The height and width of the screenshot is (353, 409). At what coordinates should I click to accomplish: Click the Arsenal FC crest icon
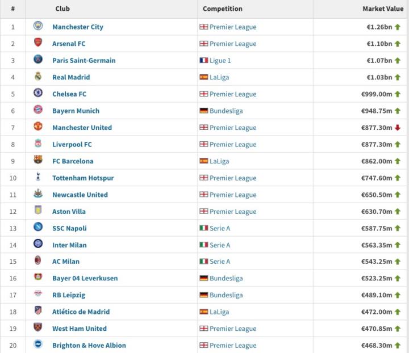[x=38, y=43]
